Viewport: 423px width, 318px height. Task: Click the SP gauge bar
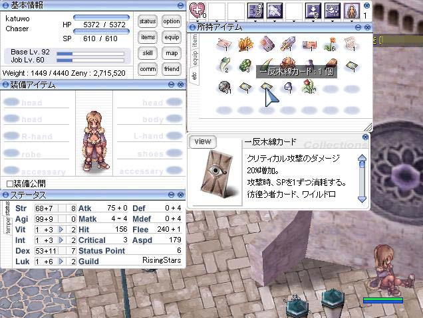click(101, 31)
